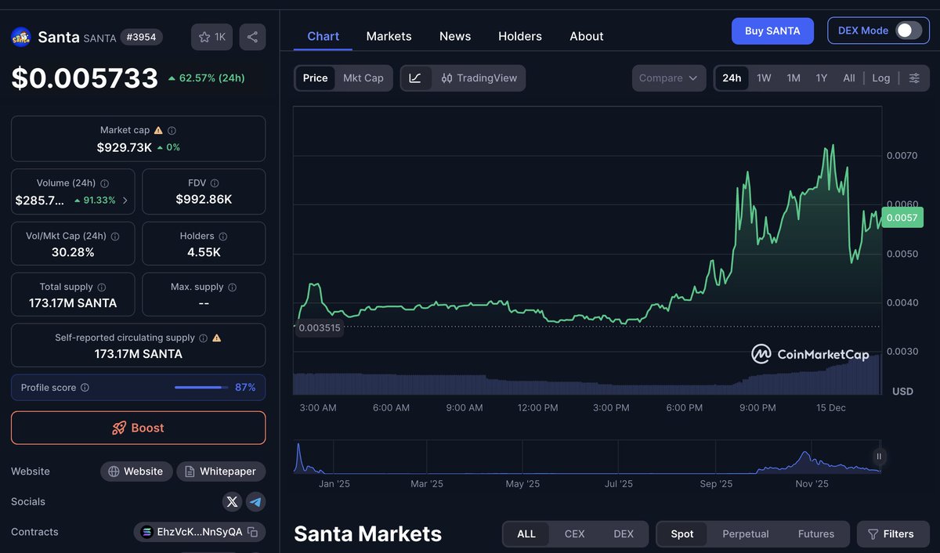Click the EhzVcK...NnSyQA contract address

(199, 532)
